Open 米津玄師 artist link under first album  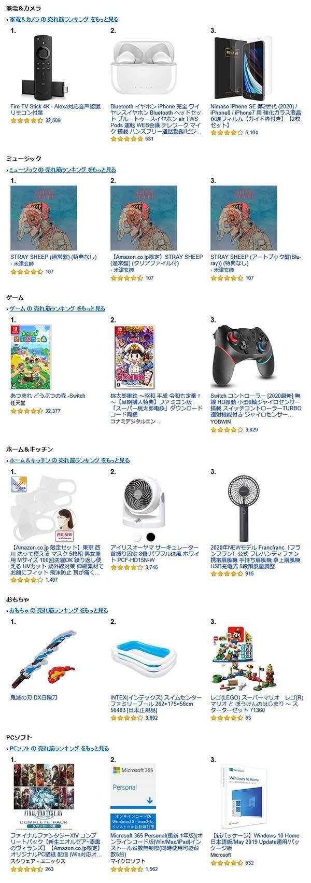point(22,264)
